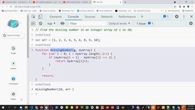Open Other bookmarks folder
This screenshot has width=195, height=110.
[172, 11]
